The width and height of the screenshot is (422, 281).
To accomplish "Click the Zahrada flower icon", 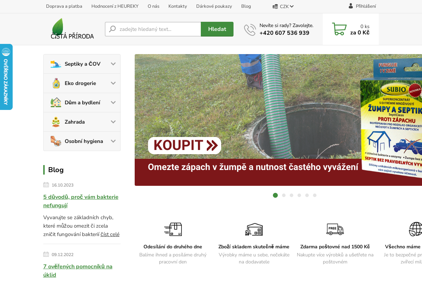I will pos(56,122).
